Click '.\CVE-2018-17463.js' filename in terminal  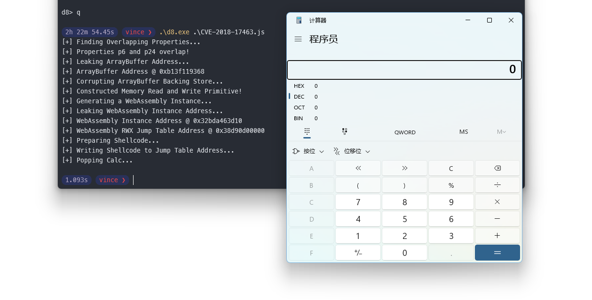click(x=229, y=32)
